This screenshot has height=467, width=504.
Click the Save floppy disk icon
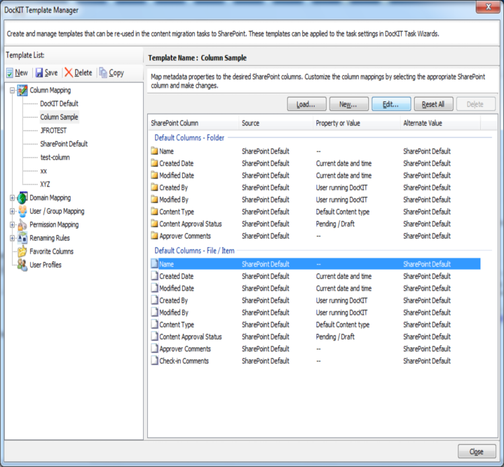click(x=39, y=73)
